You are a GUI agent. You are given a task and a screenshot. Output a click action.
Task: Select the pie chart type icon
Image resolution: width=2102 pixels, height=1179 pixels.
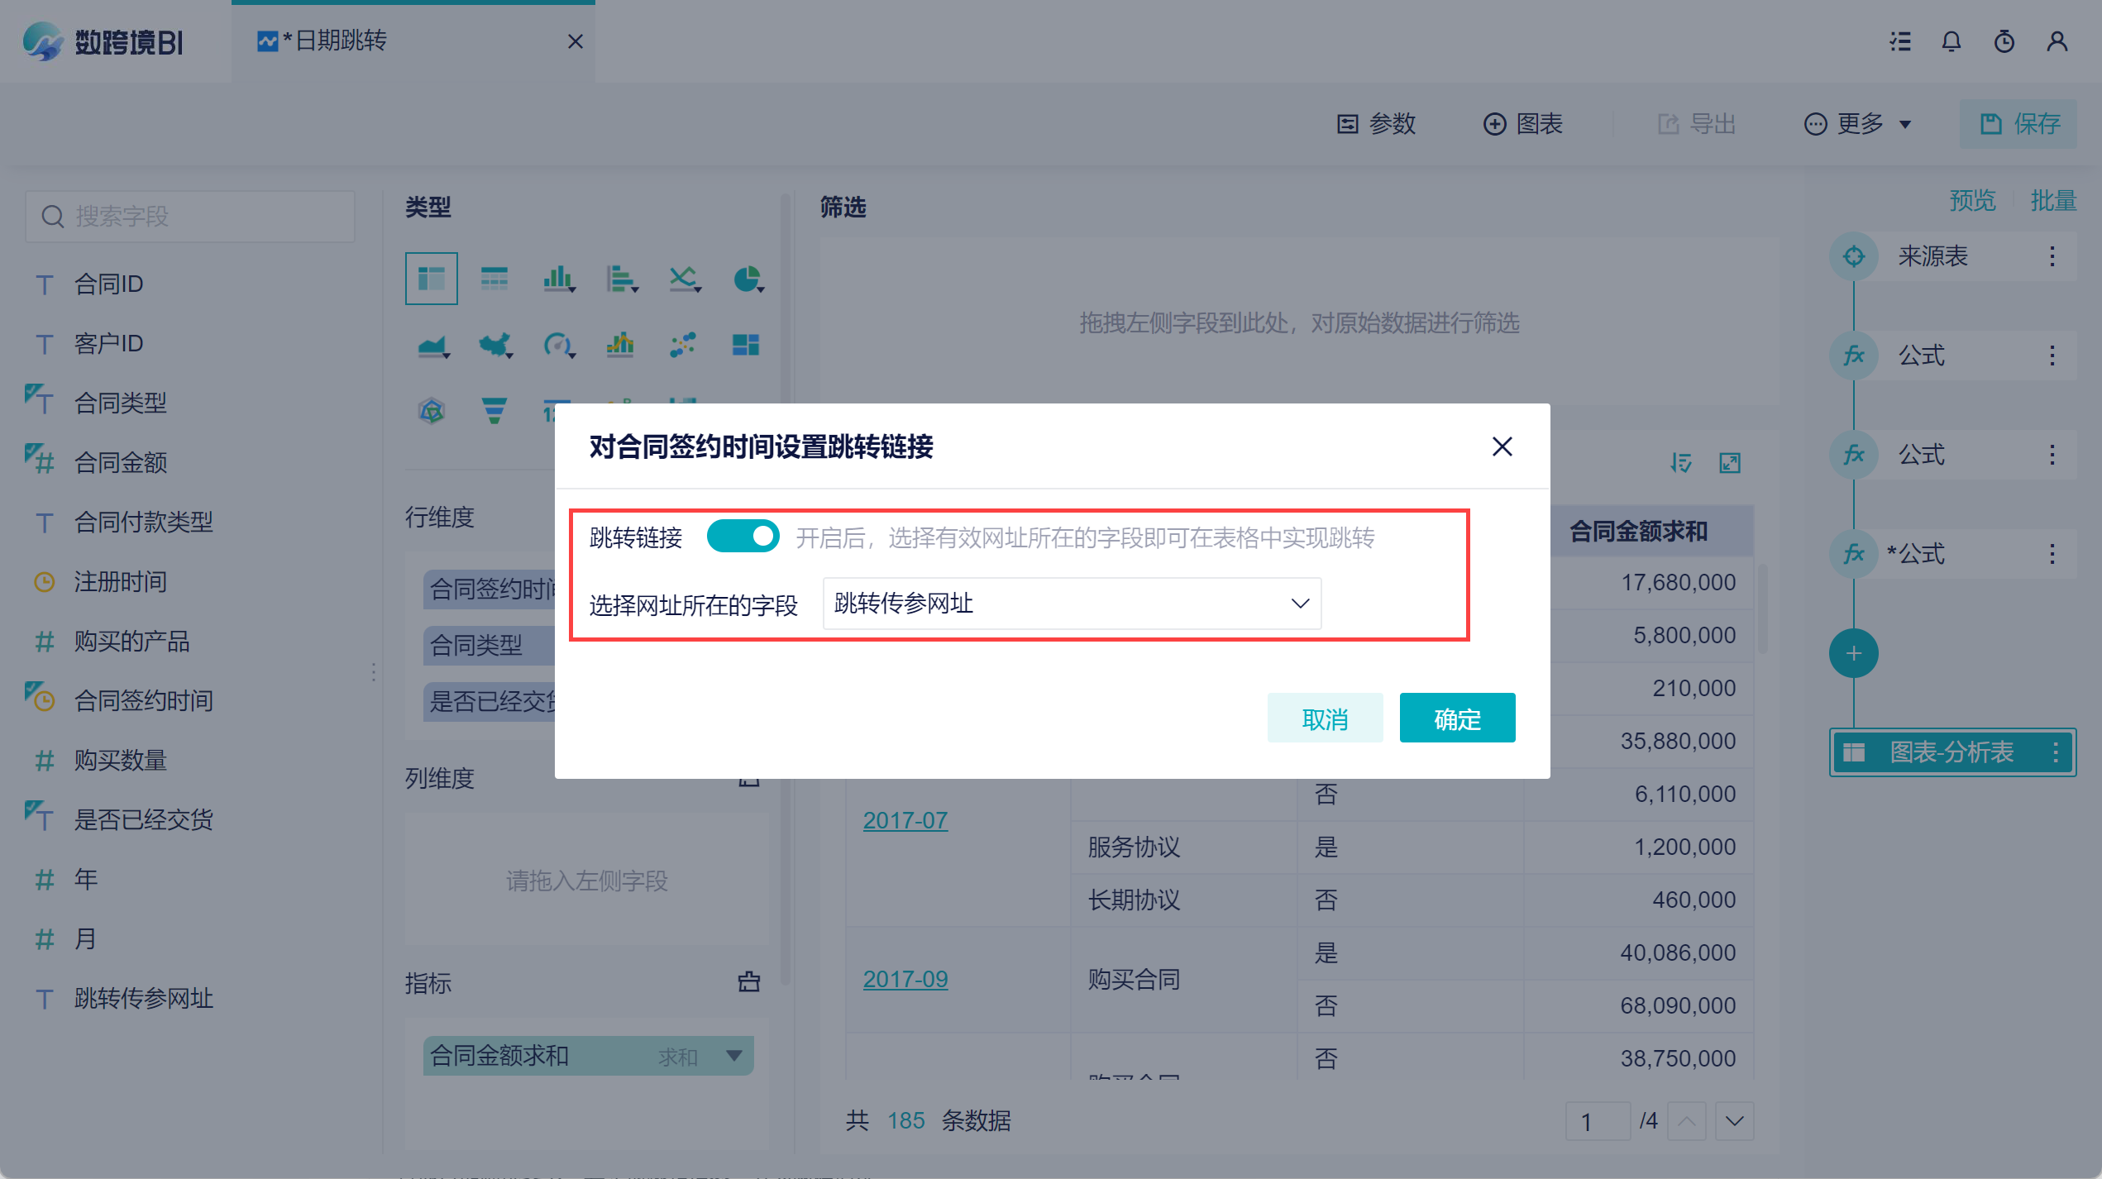(x=747, y=279)
